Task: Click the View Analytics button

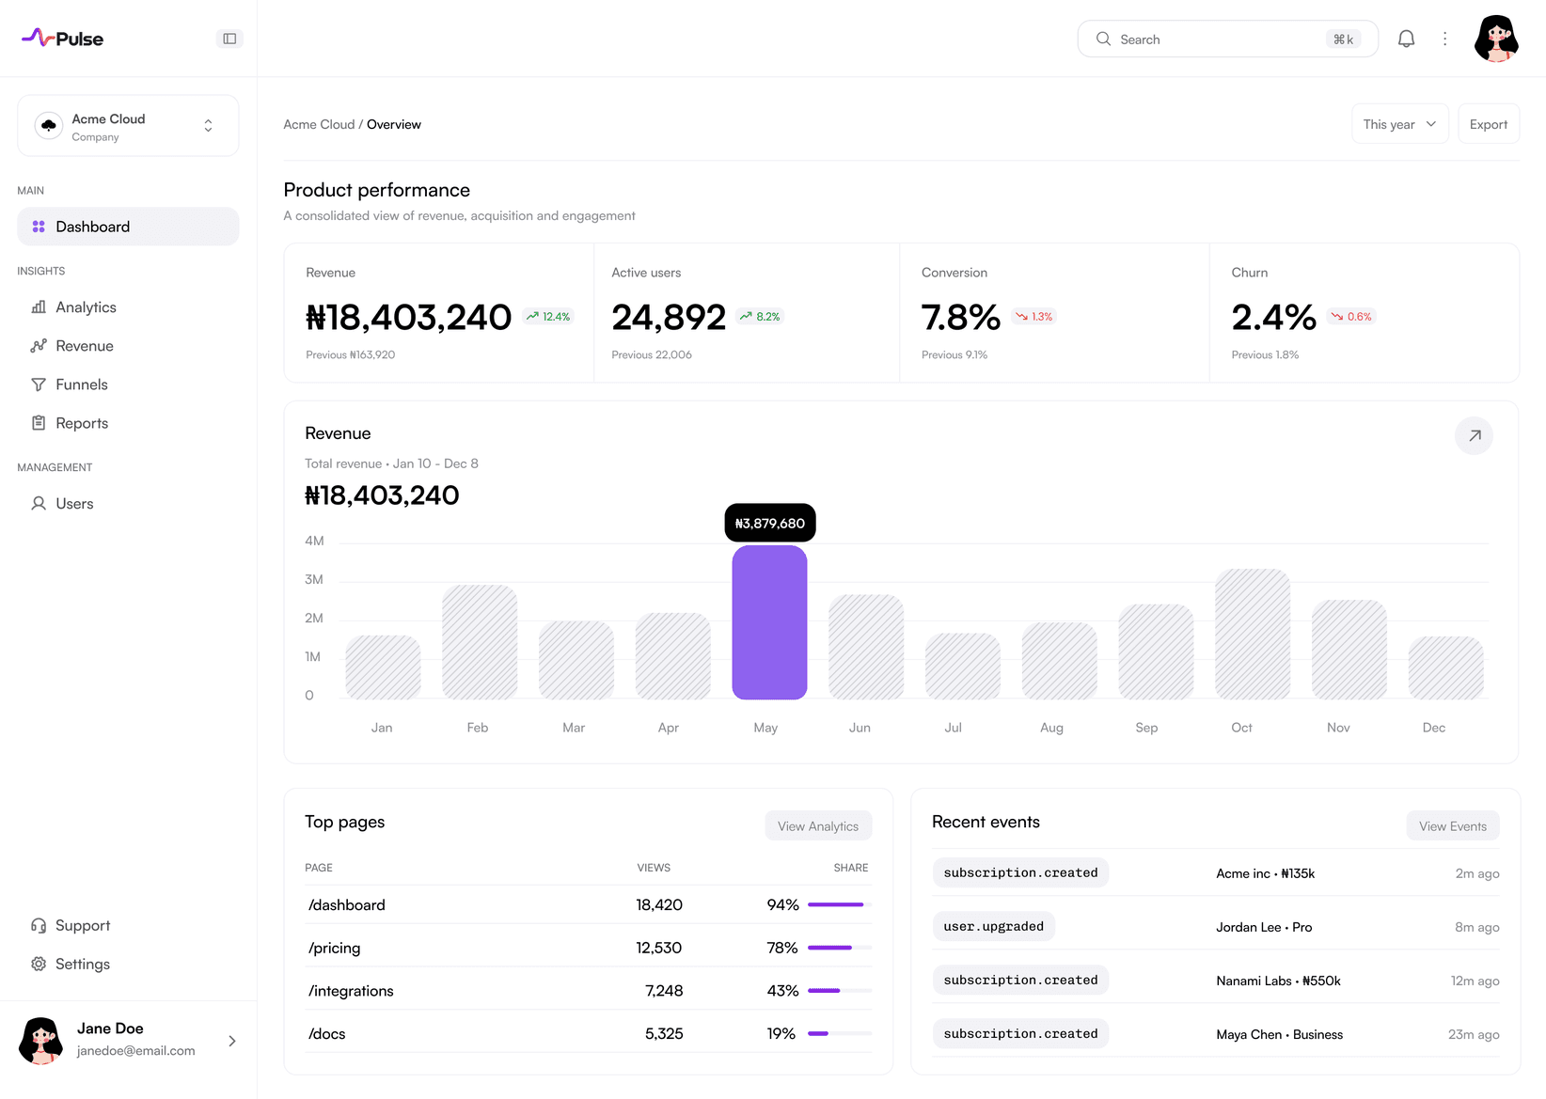Action: click(x=818, y=826)
